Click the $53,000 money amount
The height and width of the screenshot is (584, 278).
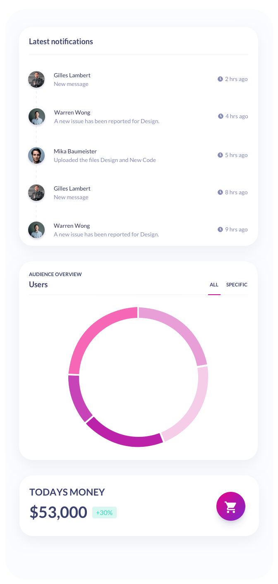click(x=58, y=512)
